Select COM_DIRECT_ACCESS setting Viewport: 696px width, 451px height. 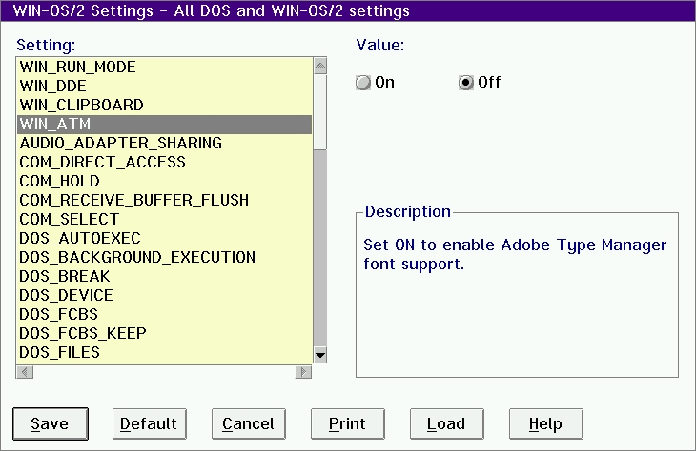tap(165, 162)
